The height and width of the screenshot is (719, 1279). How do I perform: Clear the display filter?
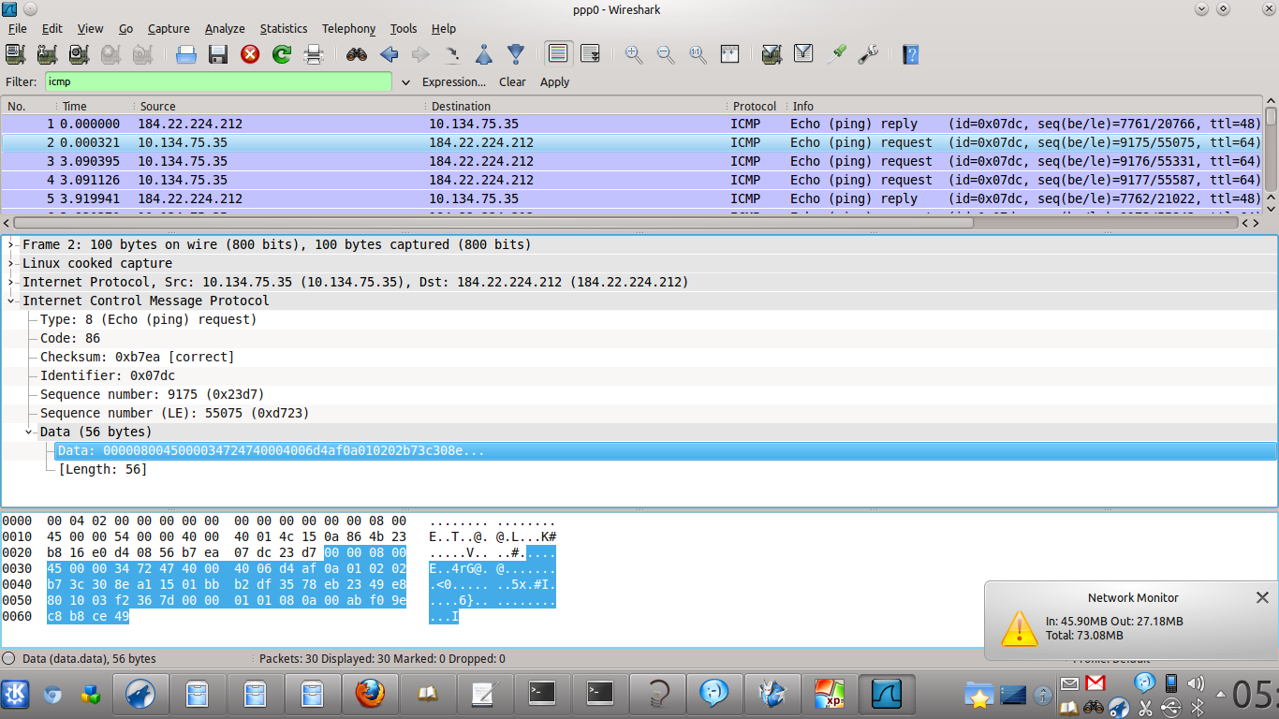click(x=512, y=82)
